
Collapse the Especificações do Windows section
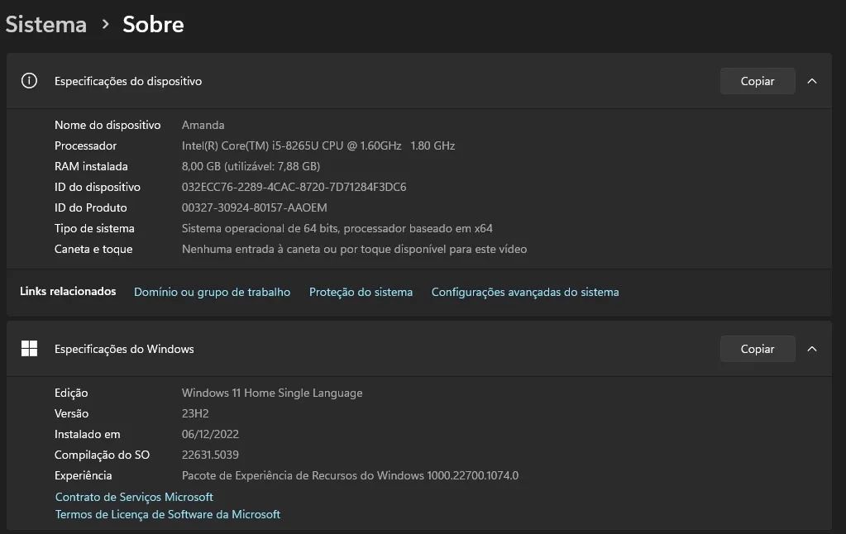click(x=811, y=349)
